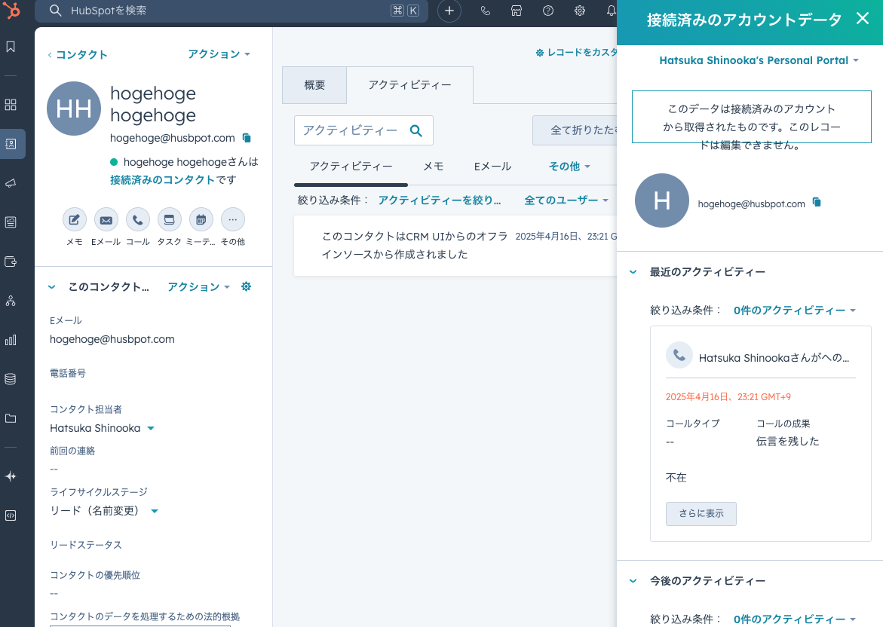Image resolution: width=883 pixels, height=627 pixels.
Task: Collapse the 今後のアクティビティー section
Action: point(633,581)
